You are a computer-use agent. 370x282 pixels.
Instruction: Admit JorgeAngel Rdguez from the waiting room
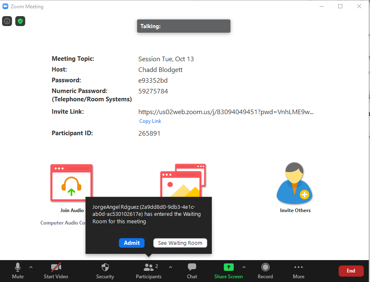pos(132,243)
